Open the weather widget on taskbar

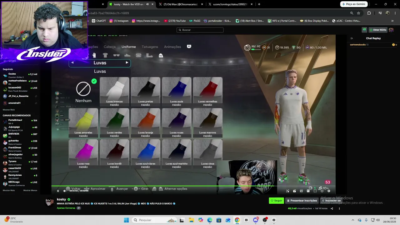13,220
